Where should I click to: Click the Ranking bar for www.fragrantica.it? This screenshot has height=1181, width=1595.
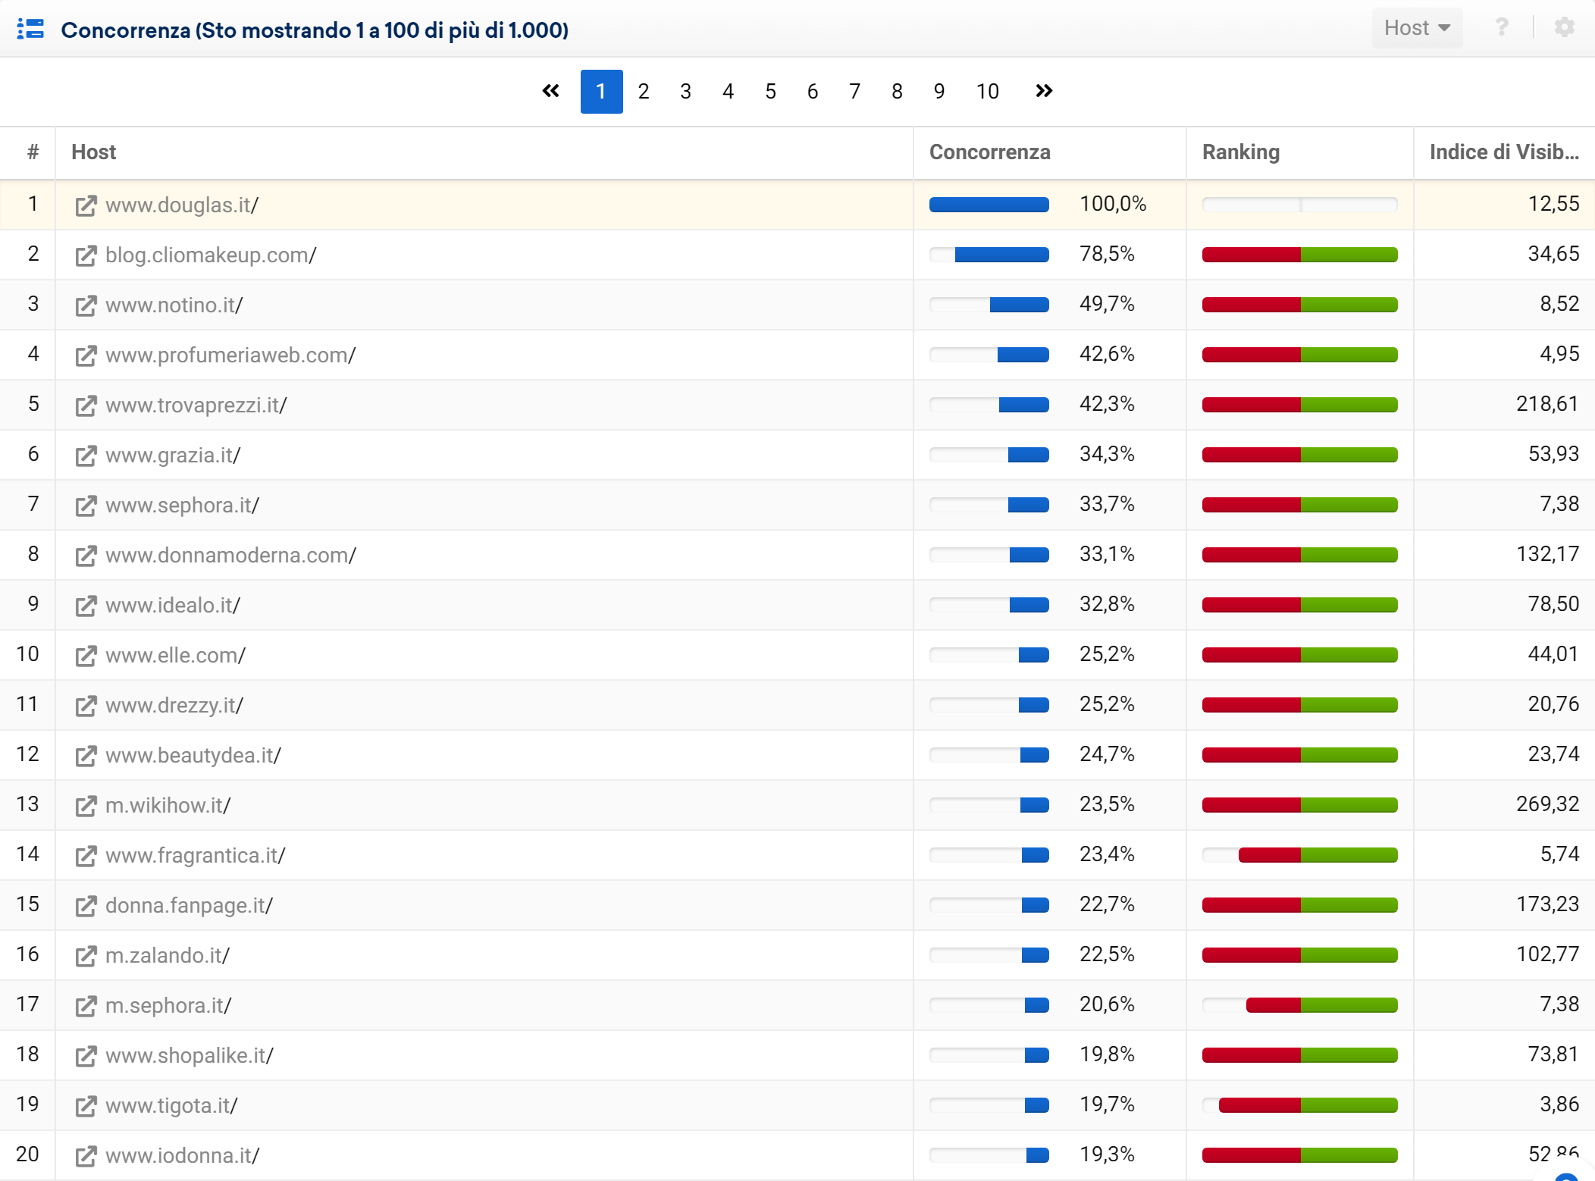(x=1300, y=855)
